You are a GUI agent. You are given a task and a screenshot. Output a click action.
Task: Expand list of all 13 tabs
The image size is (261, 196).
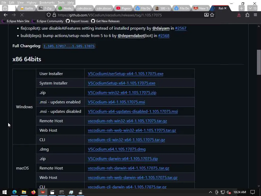253,8
